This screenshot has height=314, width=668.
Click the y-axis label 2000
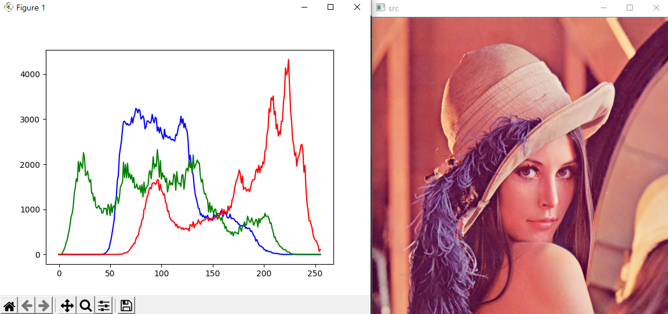pos(30,165)
